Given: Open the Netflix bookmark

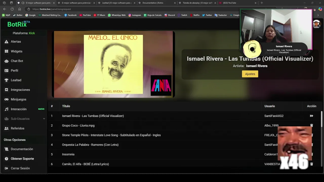Looking at the screenshot, I should tap(195, 15).
